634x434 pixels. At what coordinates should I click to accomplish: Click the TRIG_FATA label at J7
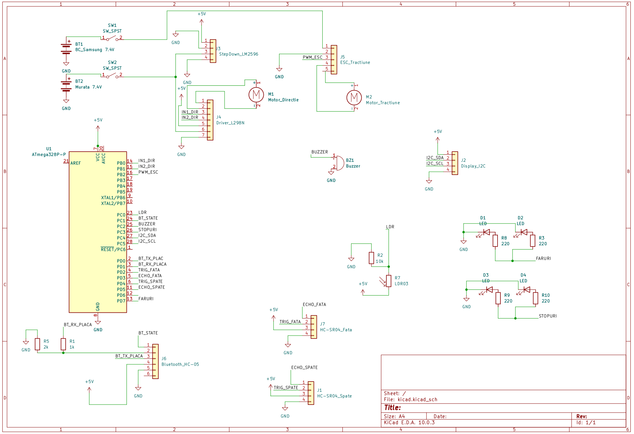click(290, 322)
